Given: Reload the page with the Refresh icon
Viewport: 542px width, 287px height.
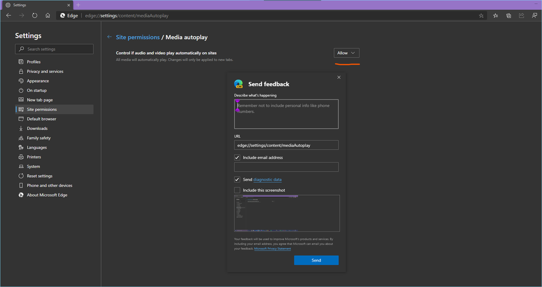Looking at the screenshot, I should click(35, 16).
